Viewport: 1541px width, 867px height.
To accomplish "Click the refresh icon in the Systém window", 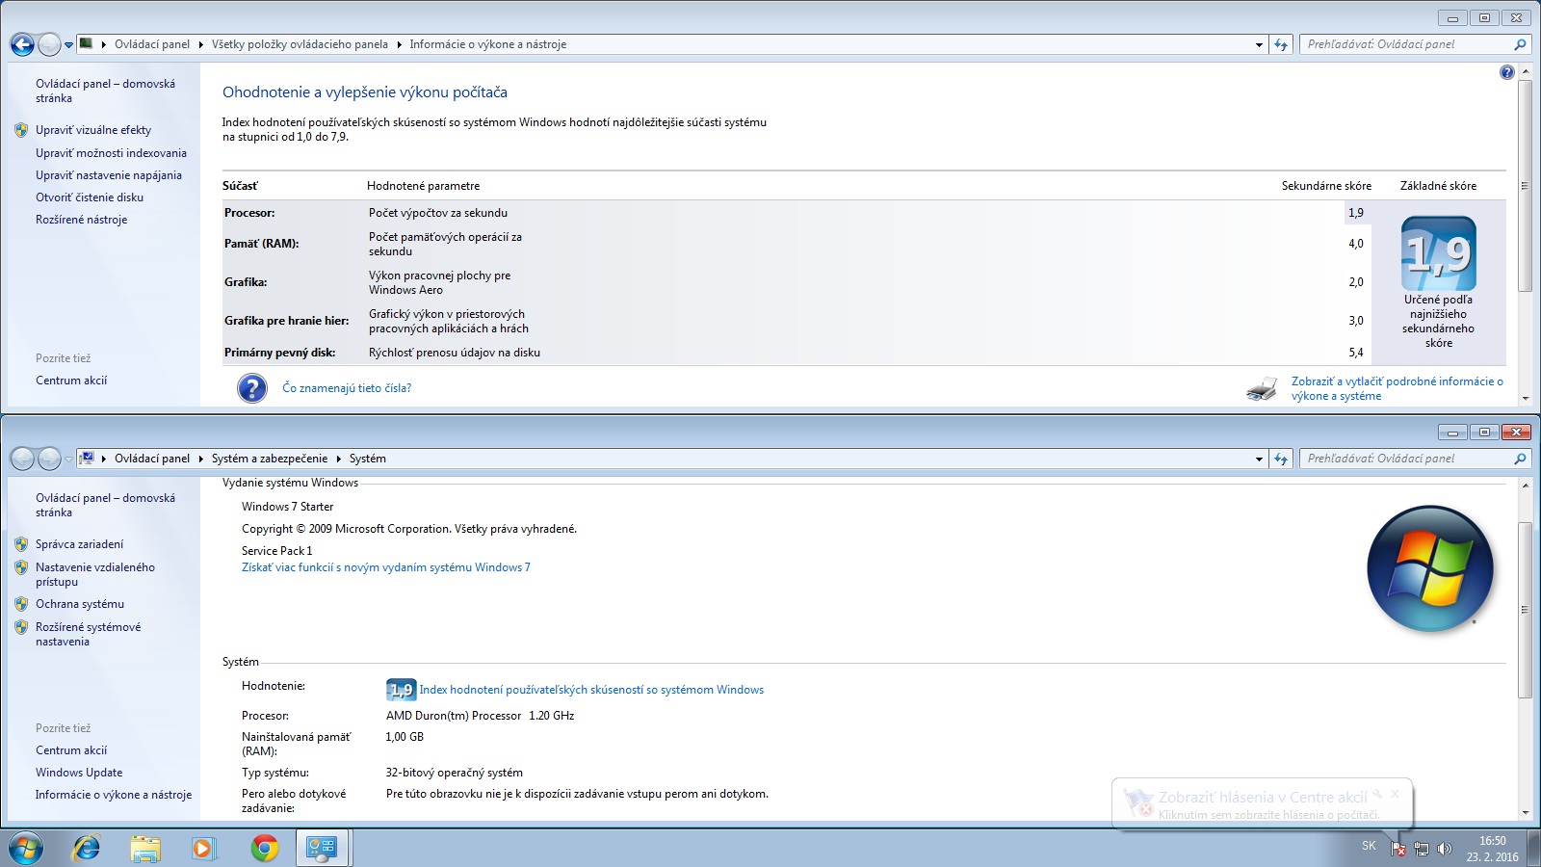I will [1281, 459].
